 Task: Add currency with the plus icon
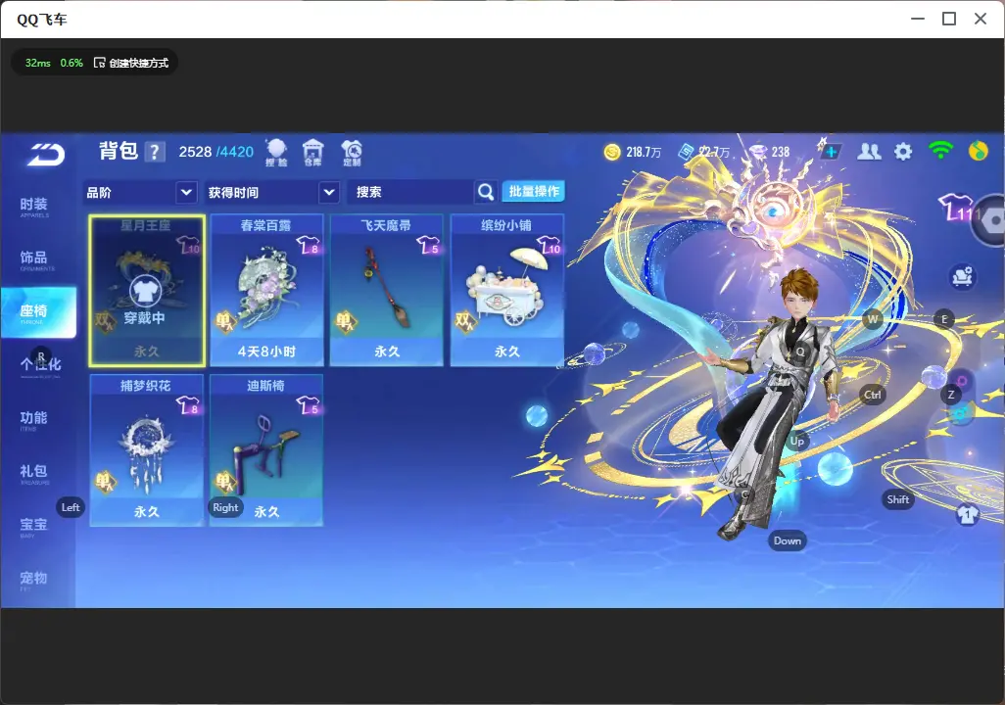tap(830, 152)
